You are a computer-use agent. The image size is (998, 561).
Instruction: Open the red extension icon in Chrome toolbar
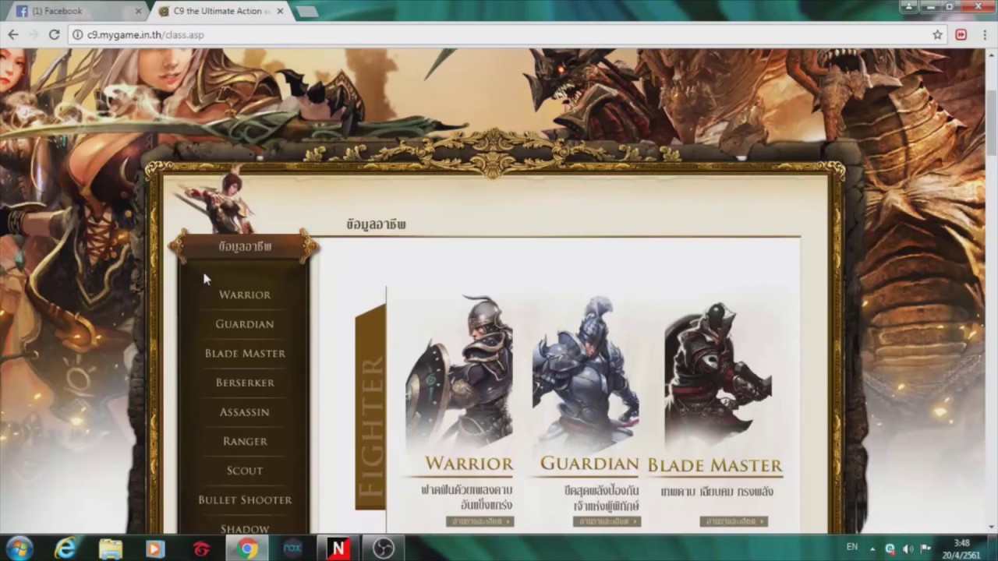(961, 34)
